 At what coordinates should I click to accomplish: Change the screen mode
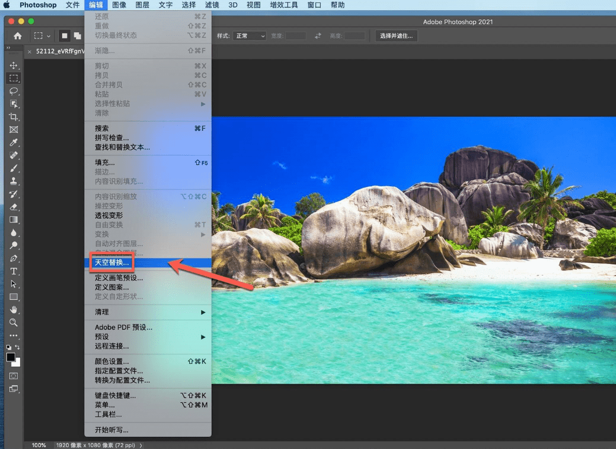13,389
